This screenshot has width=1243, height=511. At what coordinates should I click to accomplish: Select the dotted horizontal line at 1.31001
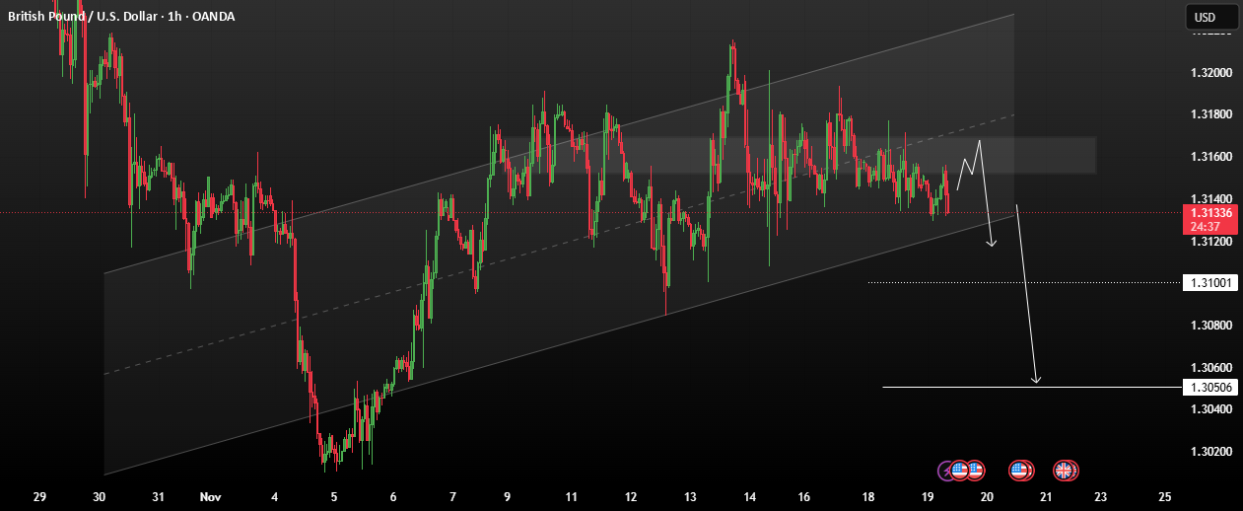[1024, 283]
